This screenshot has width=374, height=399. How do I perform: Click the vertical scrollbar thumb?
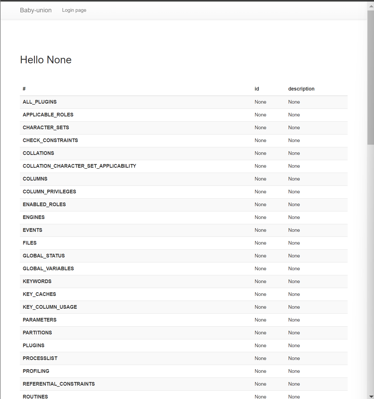pyautogui.click(x=371, y=77)
